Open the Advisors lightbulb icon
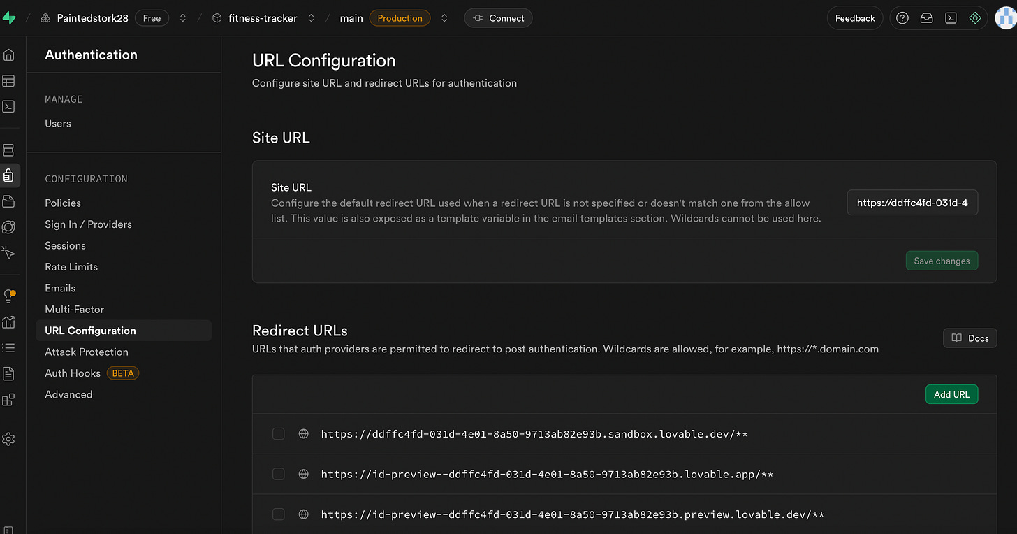Image resolution: width=1017 pixels, height=534 pixels. click(x=8, y=296)
